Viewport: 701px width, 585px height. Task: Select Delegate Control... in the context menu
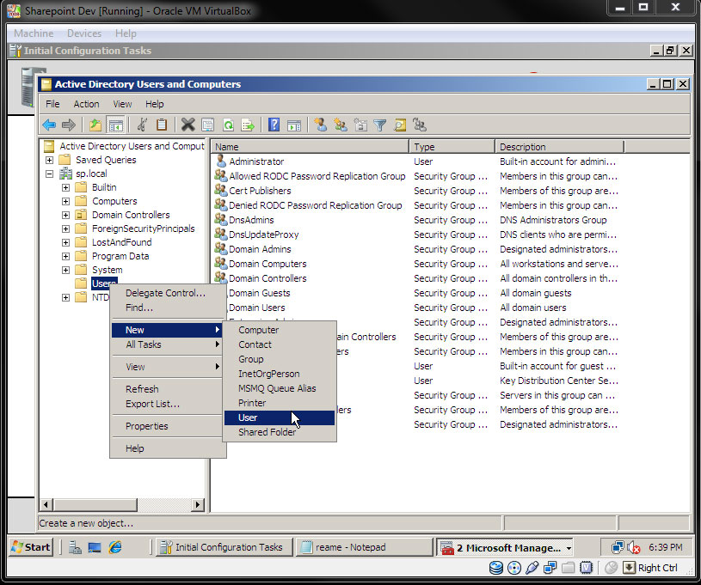[168, 293]
